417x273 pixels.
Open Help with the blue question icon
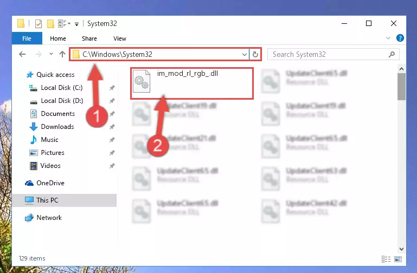[x=400, y=38]
